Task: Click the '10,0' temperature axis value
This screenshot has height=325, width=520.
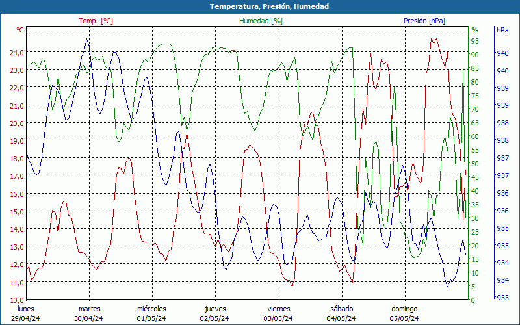Action: 17,300
